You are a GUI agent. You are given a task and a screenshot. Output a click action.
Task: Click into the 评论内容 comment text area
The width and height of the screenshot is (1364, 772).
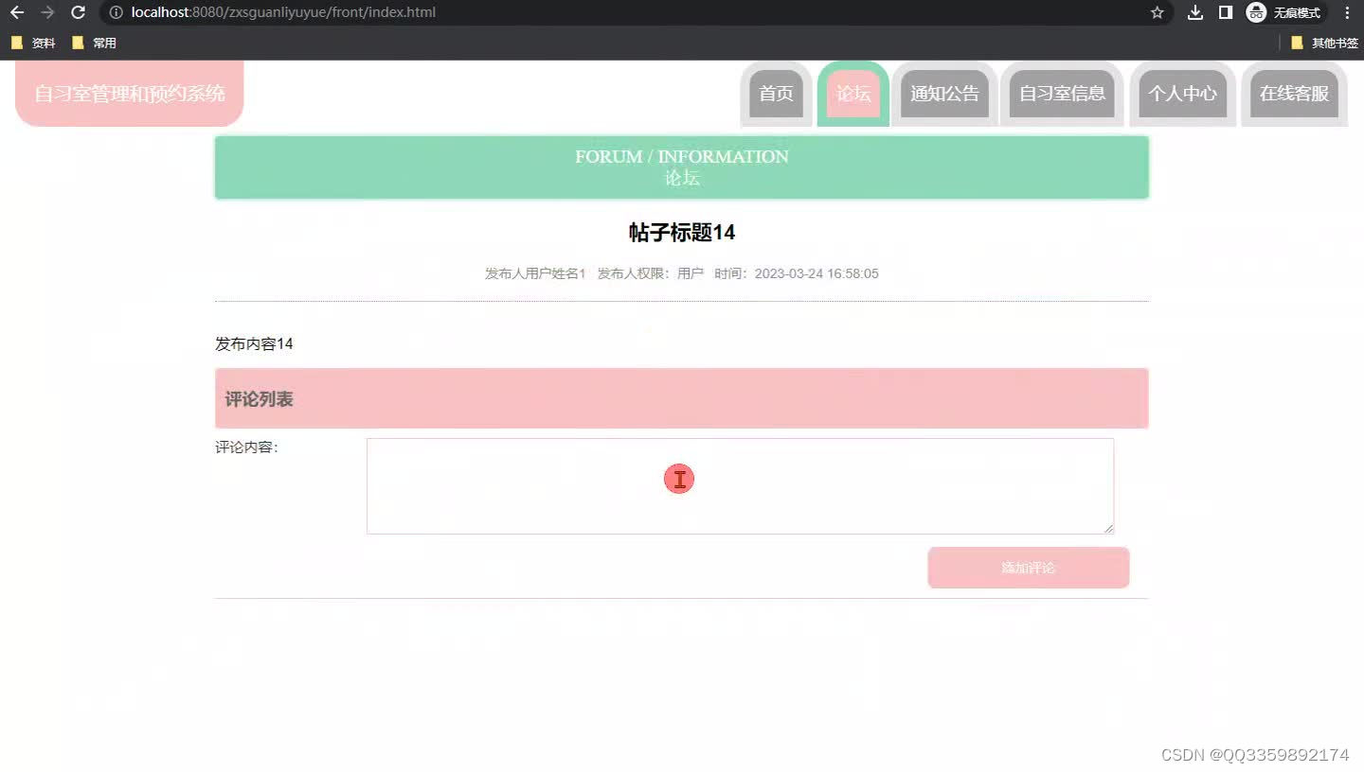click(740, 485)
